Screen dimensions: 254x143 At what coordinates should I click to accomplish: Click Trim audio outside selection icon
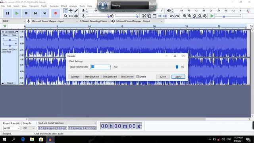point(160,16)
